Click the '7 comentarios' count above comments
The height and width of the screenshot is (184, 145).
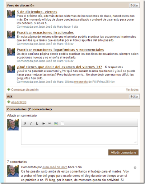(17, 162)
